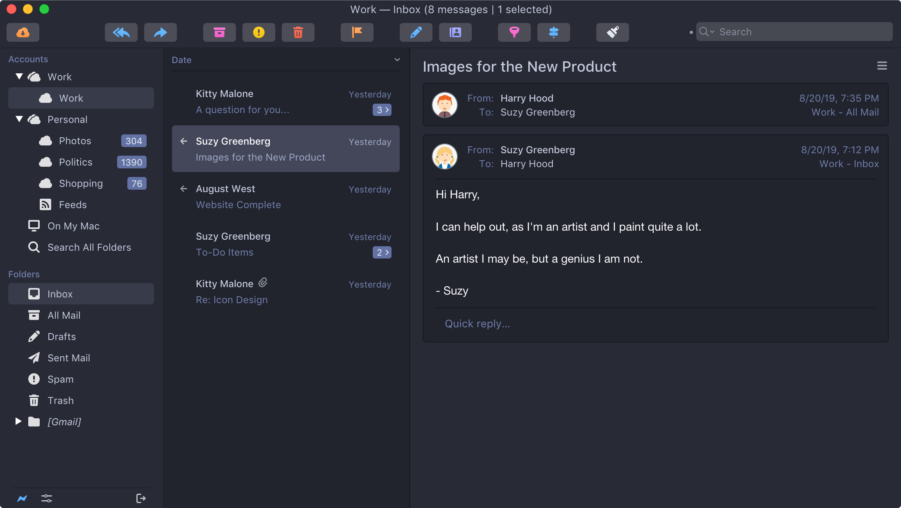
Task: Click the Forward arrow toolbar icon
Action: [160, 32]
